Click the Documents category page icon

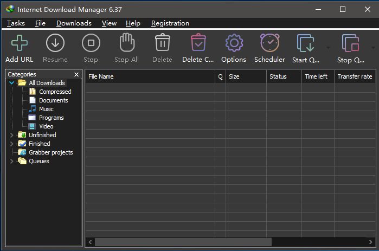[x=33, y=100]
